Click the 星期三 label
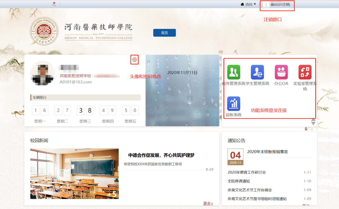 point(85,121)
